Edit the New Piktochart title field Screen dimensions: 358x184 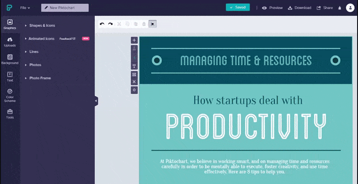click(65, 8)
